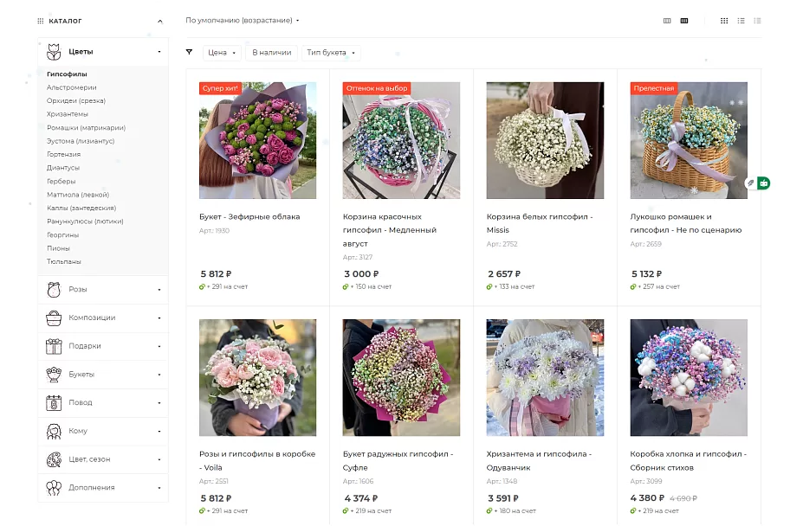Click the green gift floating widget icon

764,183
